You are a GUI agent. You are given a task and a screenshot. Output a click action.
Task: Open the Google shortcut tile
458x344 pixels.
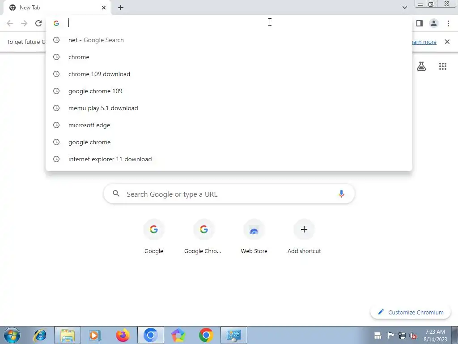click(154, 237)
